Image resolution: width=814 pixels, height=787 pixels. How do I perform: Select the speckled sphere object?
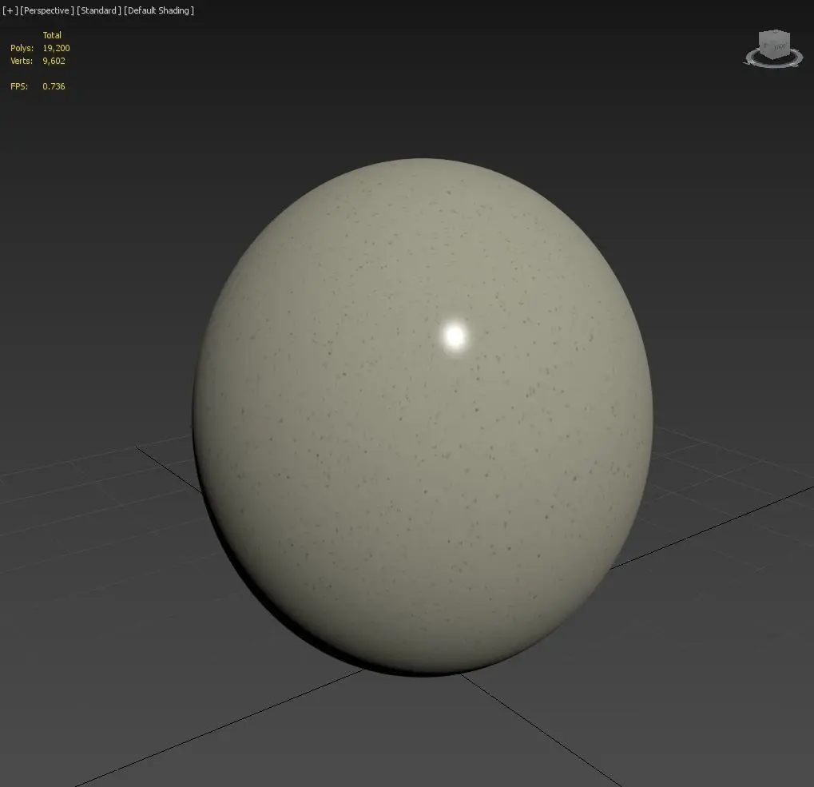click(x=423, y=417)
